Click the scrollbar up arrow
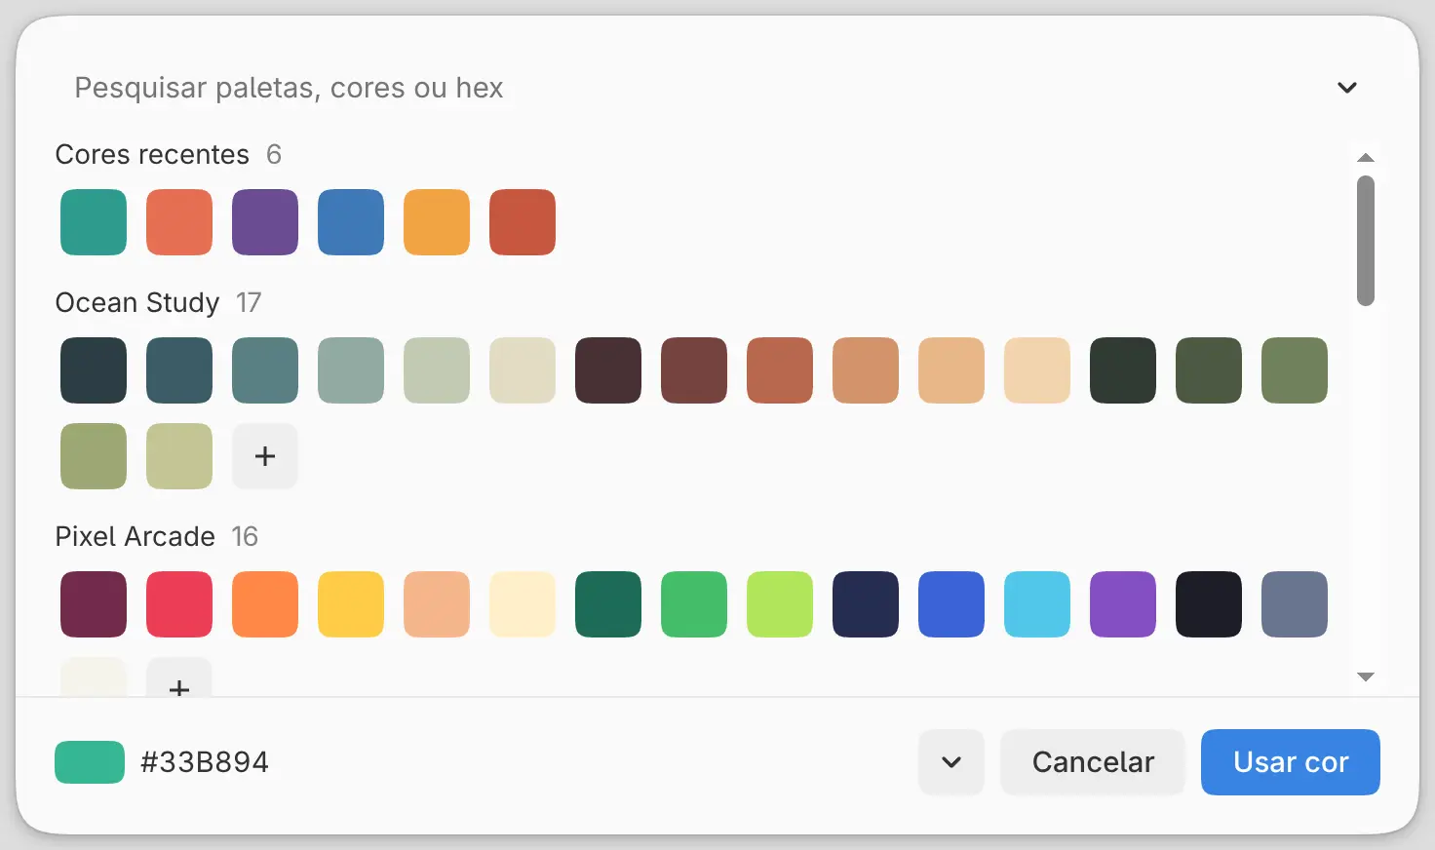The image size is (1435, 850). click(1366, 158)
